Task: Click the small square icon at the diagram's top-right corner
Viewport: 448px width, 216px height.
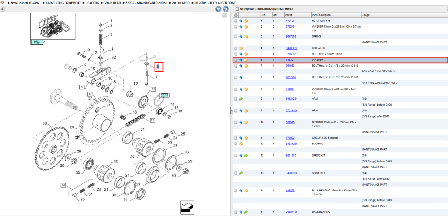Action: (x=225, y=15)
